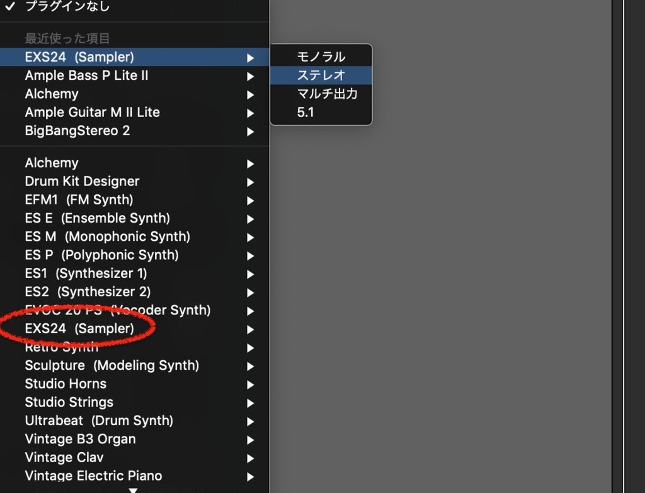The height and width of the screenshot is (493, 645).
Task: Choose Ample Bass P Lite II
Action: pyautogui.click(x=135, y=75)
